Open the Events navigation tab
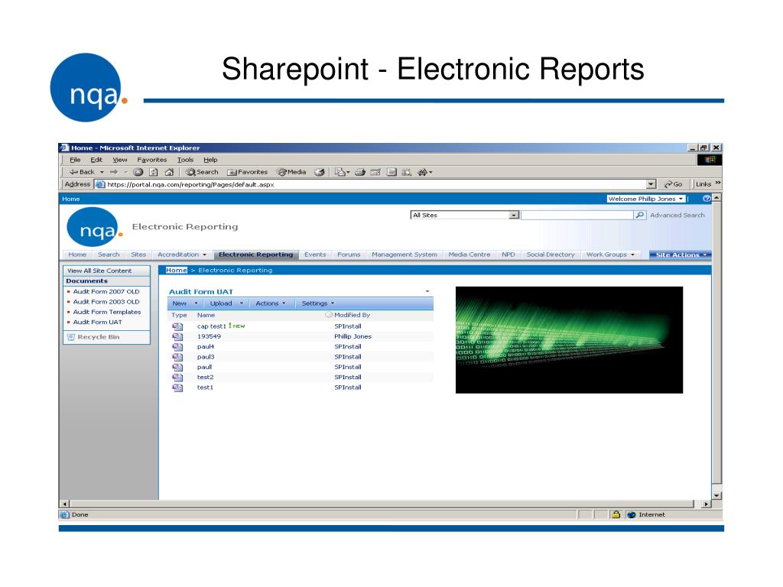783x587 pixels. click(315, 255)
